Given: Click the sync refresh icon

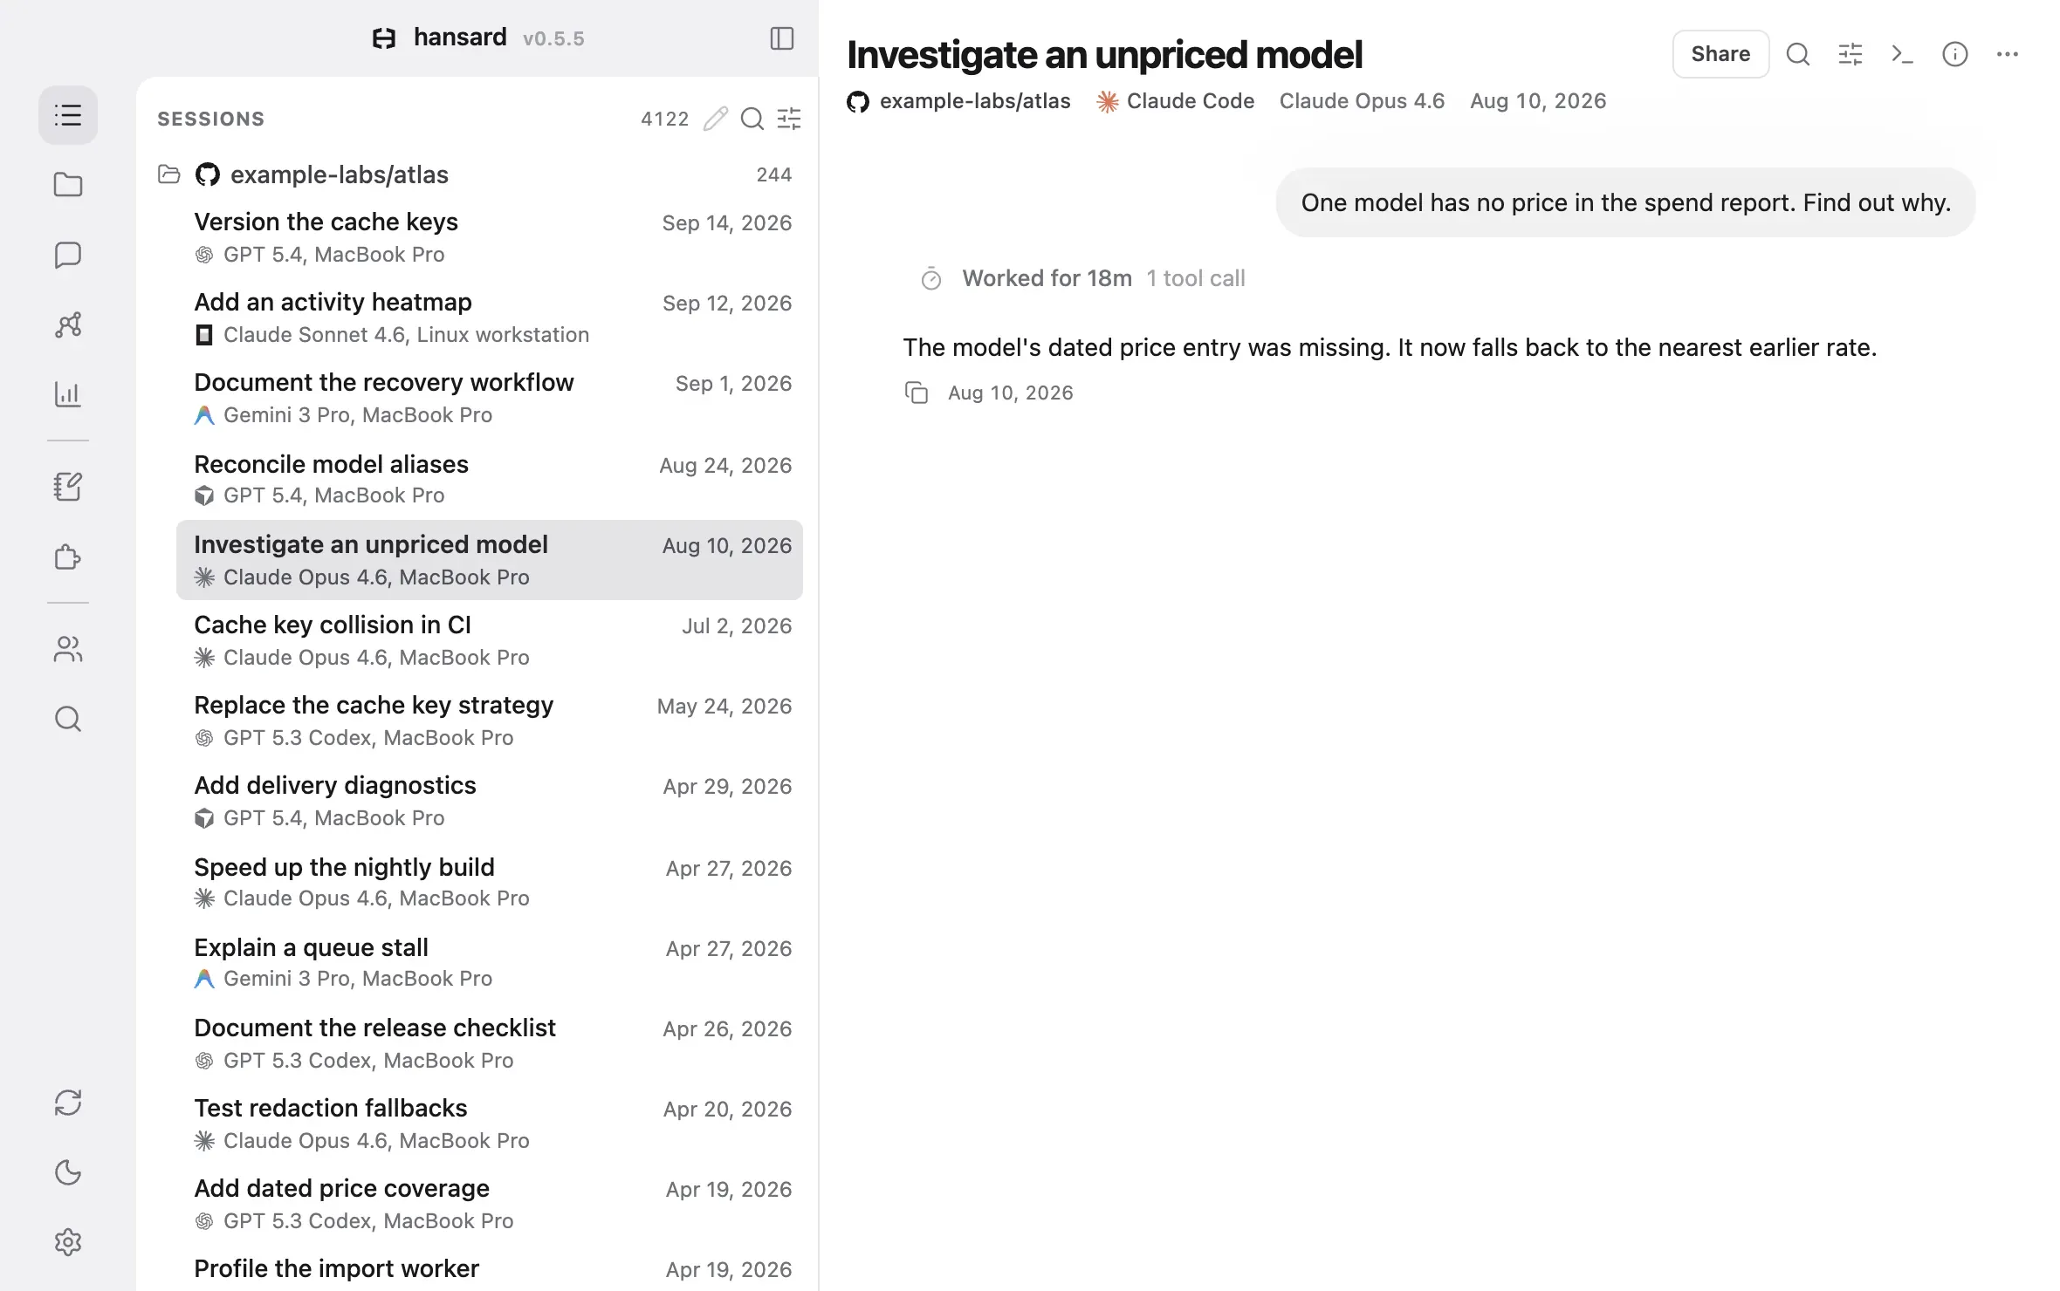Looking at the screenshot, I should coord(68,1103).
